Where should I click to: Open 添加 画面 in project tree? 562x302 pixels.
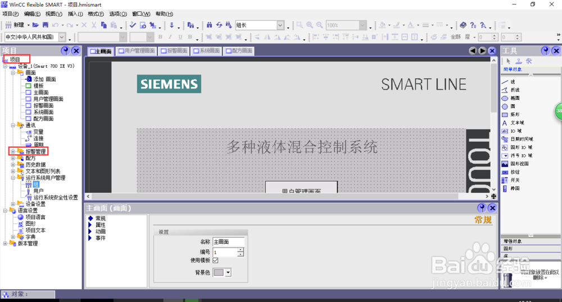coord(44,80)
